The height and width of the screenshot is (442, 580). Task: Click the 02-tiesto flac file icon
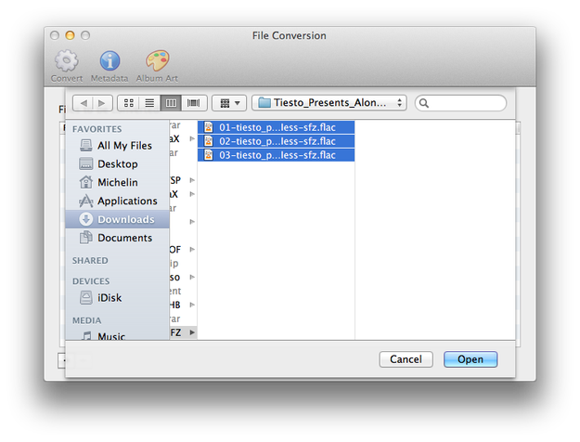209,141
